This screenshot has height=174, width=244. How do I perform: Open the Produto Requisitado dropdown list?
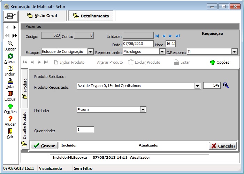(198, 86)
